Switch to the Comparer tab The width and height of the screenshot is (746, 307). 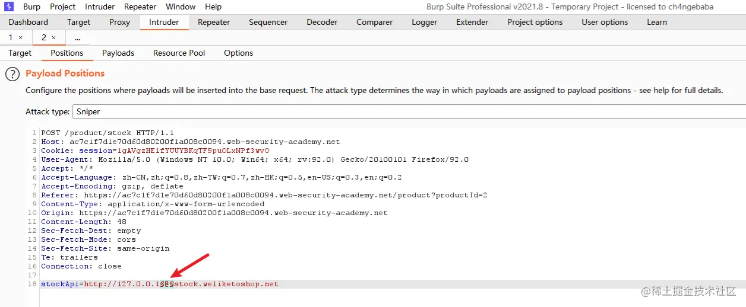coord(374,22)
